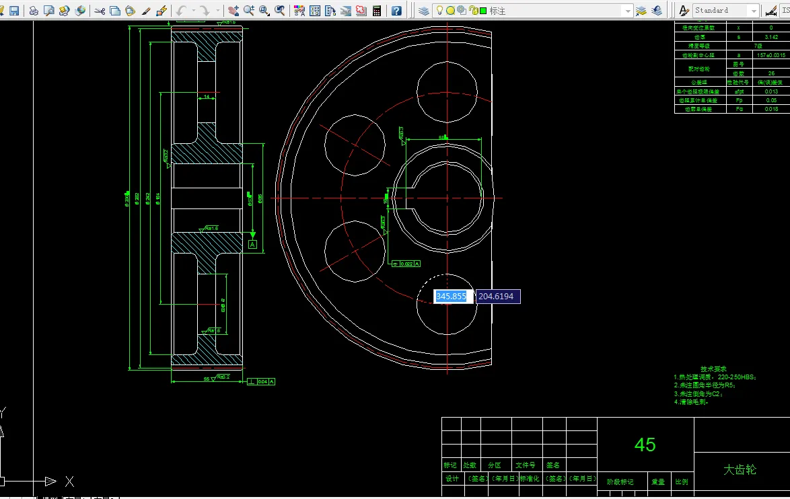Select the 0.04 A perpendicularity tolerance frame
790x499 pixels.
[261, 382]
